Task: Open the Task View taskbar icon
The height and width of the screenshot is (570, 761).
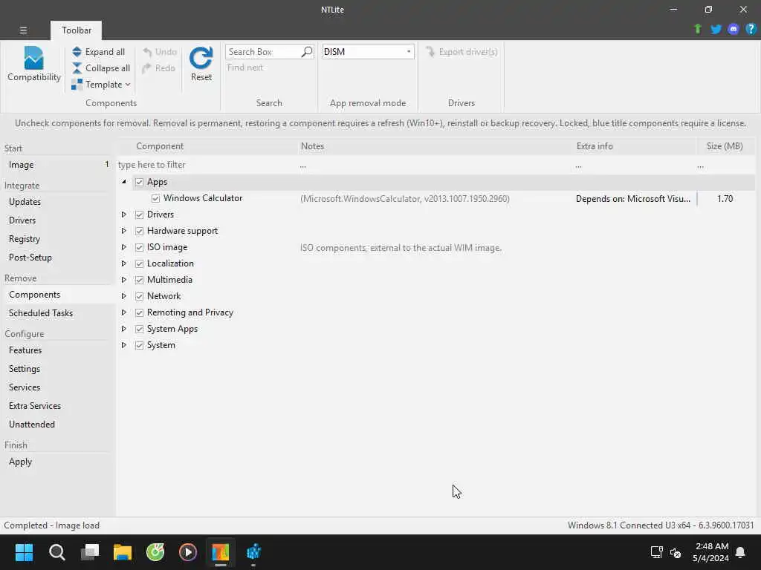Action: pyautogui.click(x=90, y=552)
